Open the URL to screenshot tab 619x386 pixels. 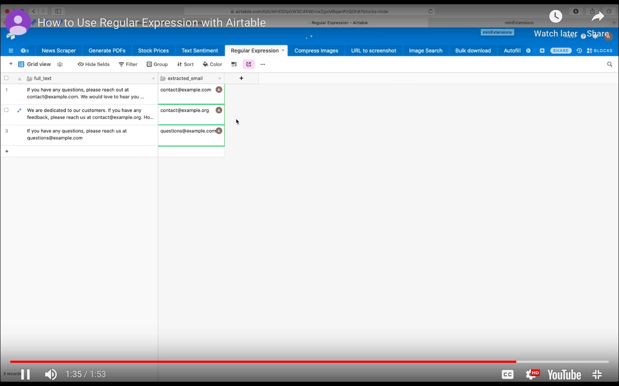pos(374,51)
